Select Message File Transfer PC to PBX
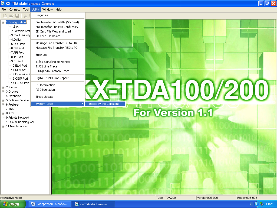 click(58, 43)
